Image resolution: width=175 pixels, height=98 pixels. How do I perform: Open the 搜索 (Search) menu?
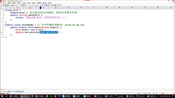pos(19,3)
